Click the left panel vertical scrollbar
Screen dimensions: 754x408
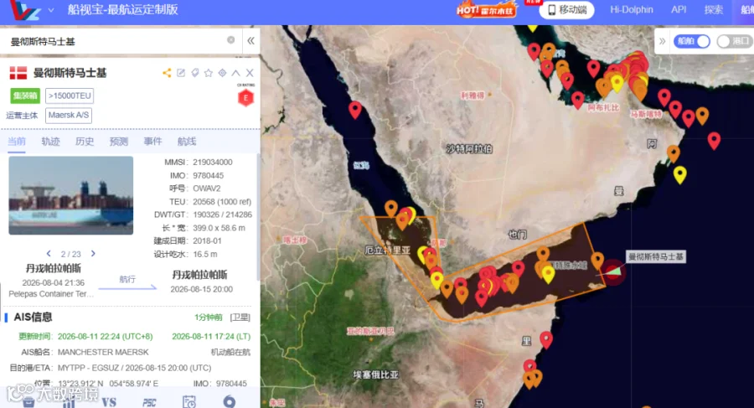pos(258,216)
